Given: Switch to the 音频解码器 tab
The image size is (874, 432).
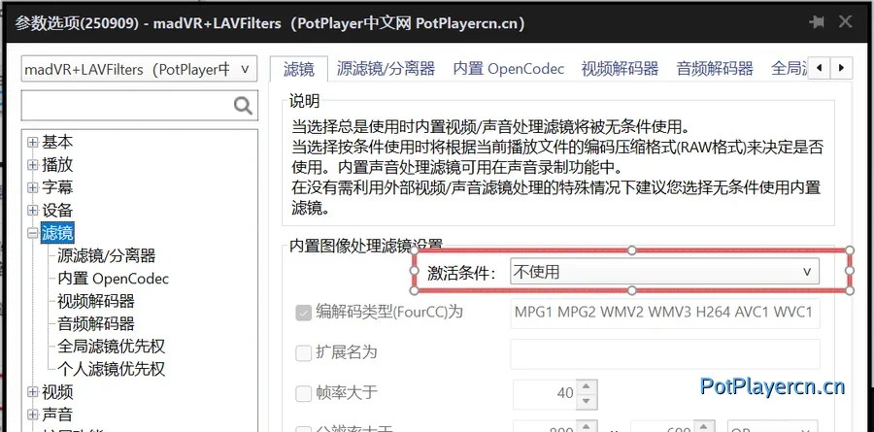Looking at the screenshot, I should [715, 69].
